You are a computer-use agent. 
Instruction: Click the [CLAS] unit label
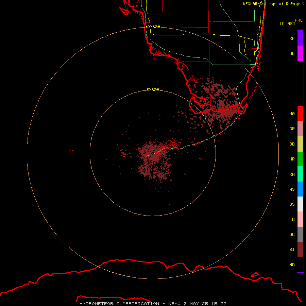pos(287,23)
